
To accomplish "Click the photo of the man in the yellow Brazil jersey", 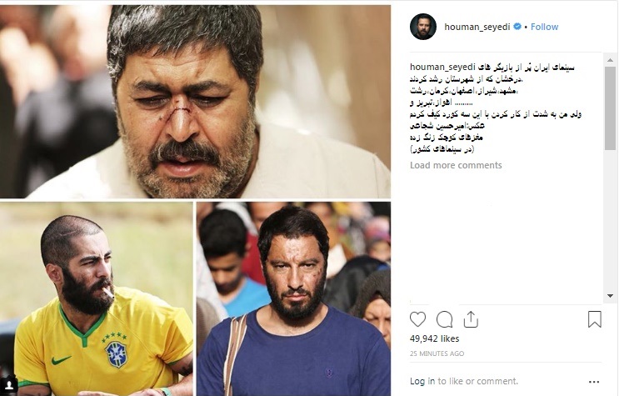I will 97,298.
